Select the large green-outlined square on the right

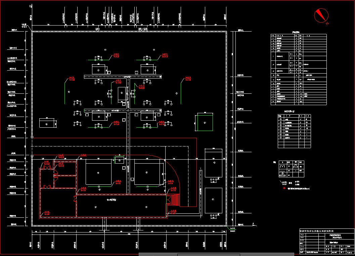pyautogui.click(x=205, y=122)
